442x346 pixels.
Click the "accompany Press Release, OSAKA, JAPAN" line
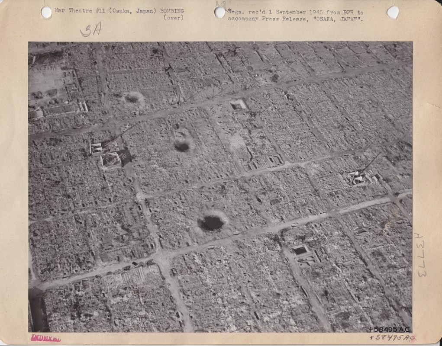click(295, 19)
